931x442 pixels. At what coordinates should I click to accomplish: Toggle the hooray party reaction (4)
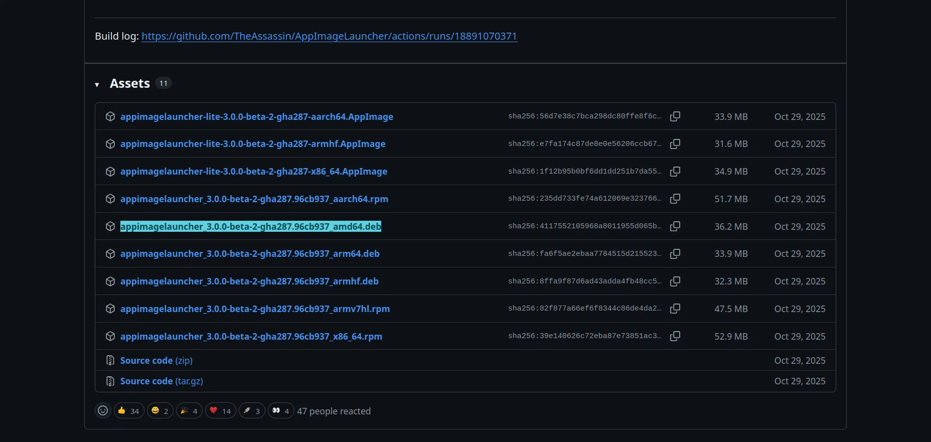189,411
